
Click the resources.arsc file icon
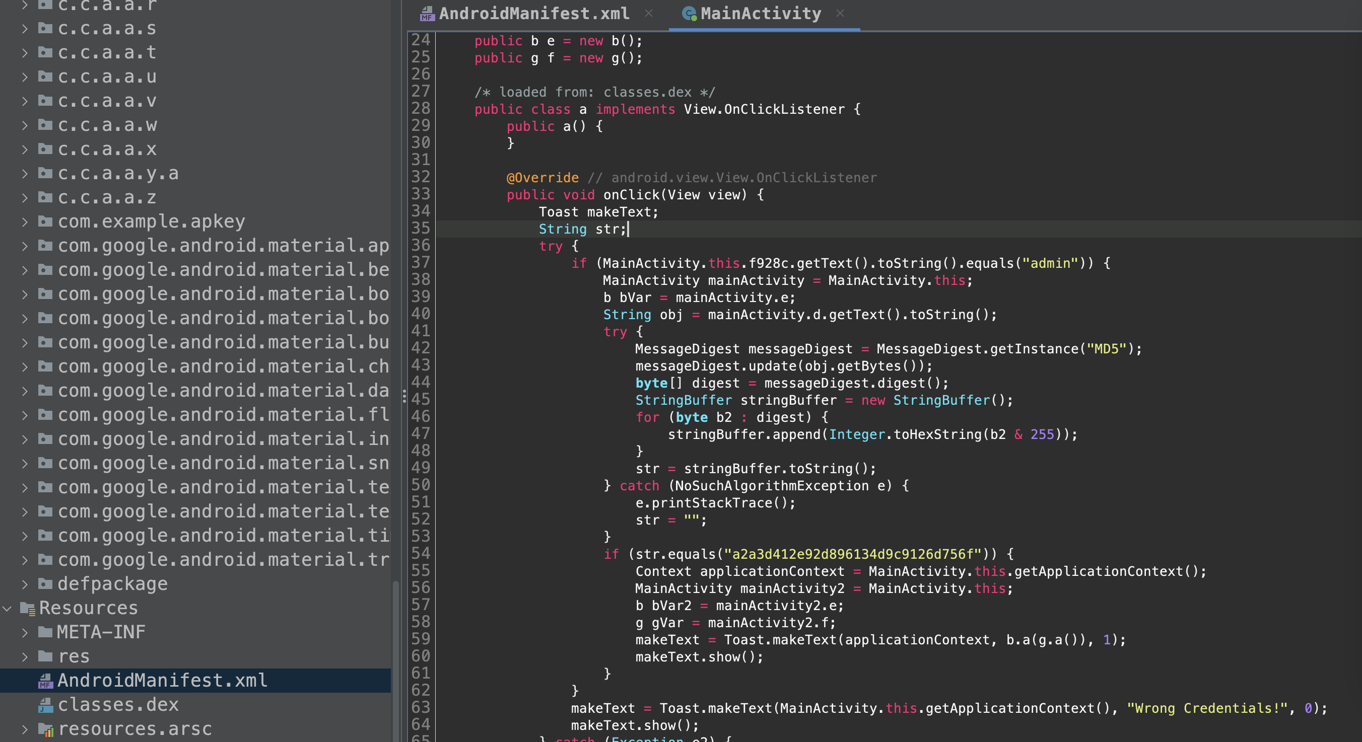(x=46, y=730)
